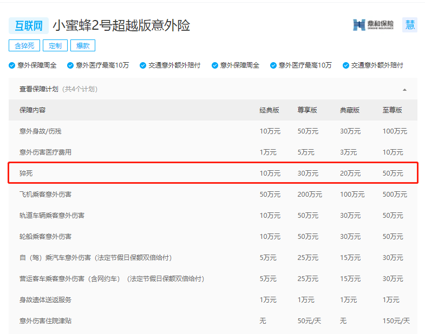Click 经典版 10万元 for 意外身故/伤残
The width and height of the screenshot is (425, 334).
pos(270,131)
